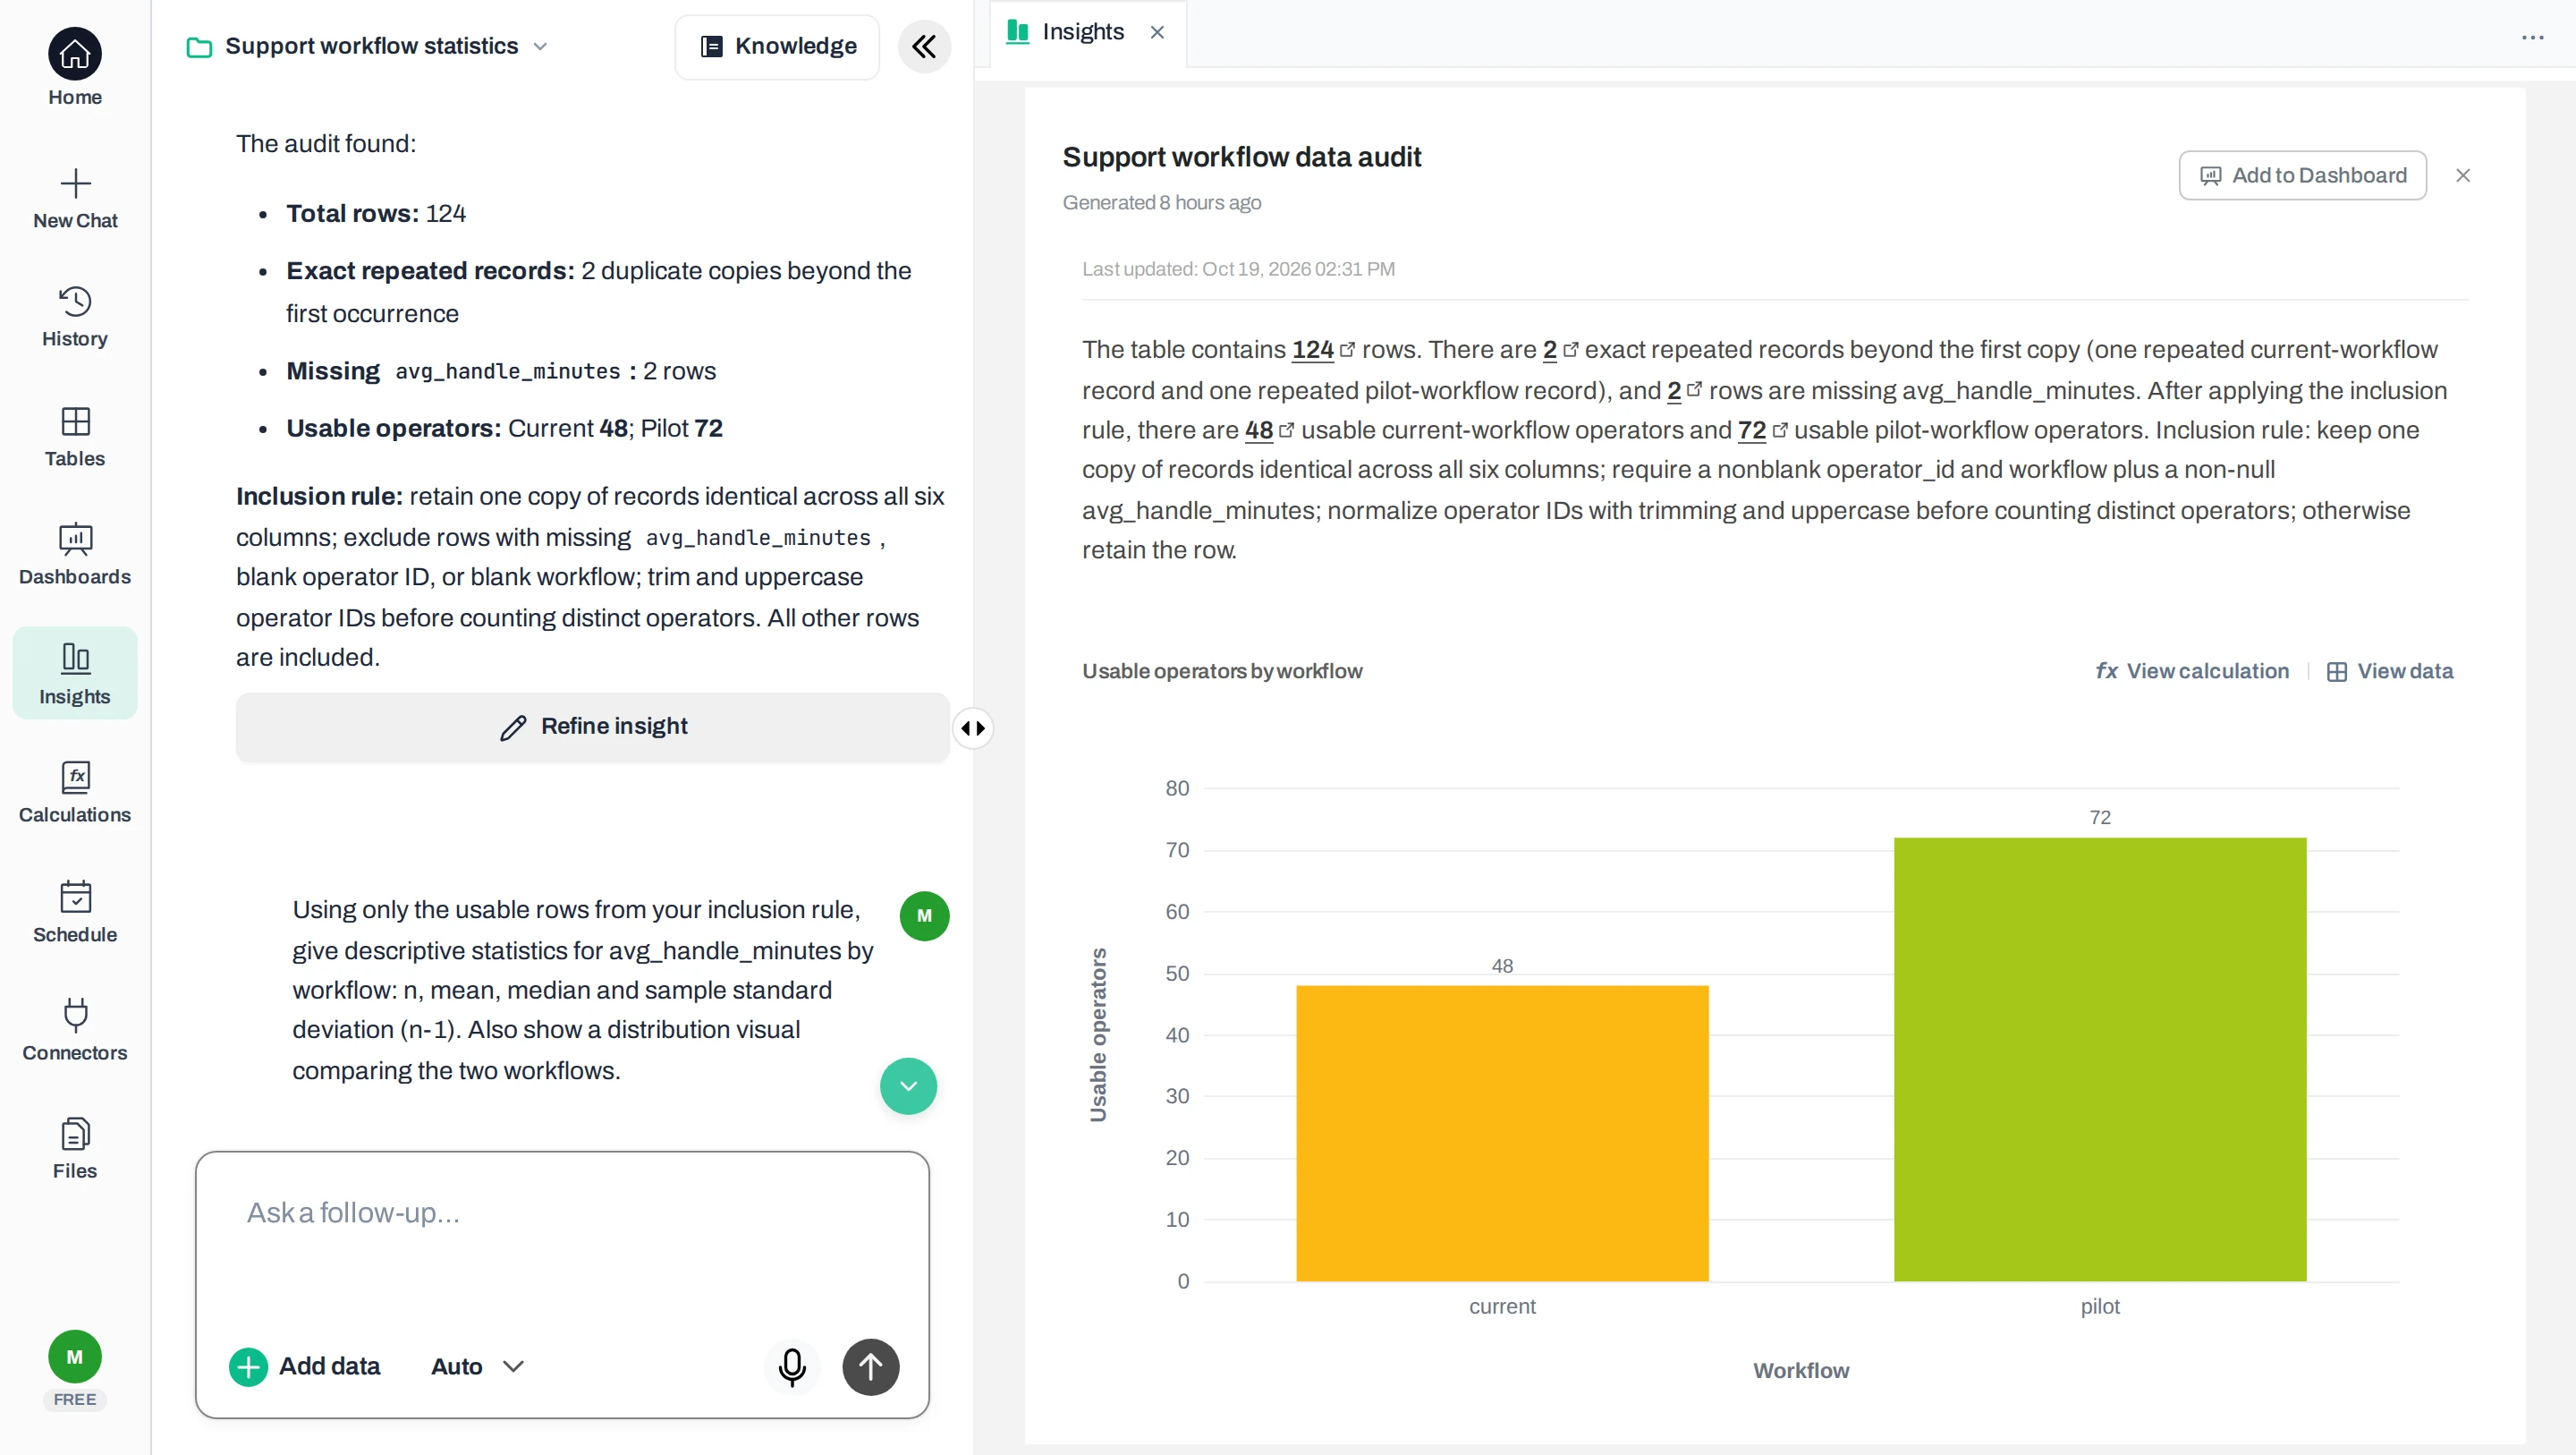Click the 'Generated 8 hours ago' text
The image size is (2576, 1455).
pos(1162,203)
